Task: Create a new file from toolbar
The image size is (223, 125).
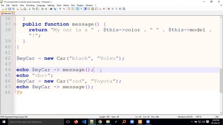Action: 2,9
